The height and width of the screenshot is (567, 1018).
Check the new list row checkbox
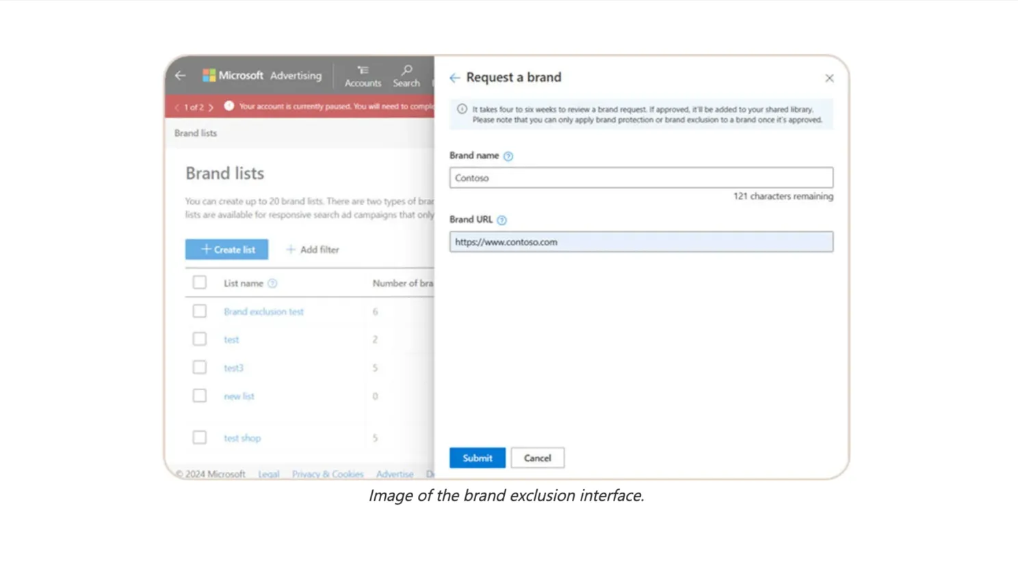pyautogui.click(x=199, y=396)
